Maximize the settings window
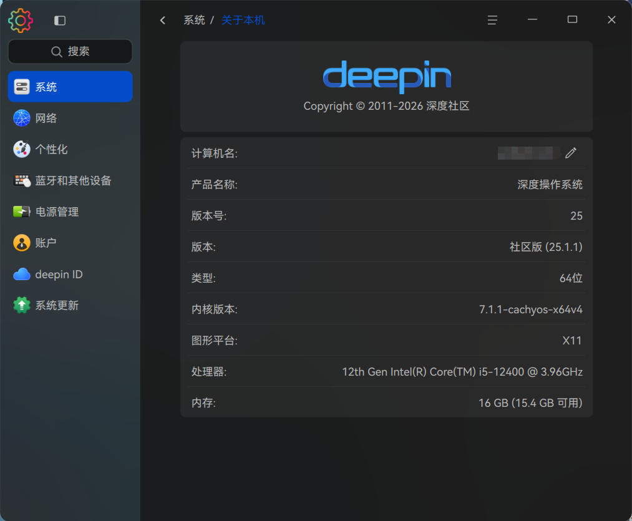 pos(572,19)
